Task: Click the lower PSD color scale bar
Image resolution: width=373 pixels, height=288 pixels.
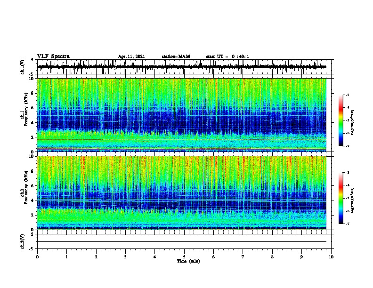Action: pyautogui.click(x=341, y=198)
